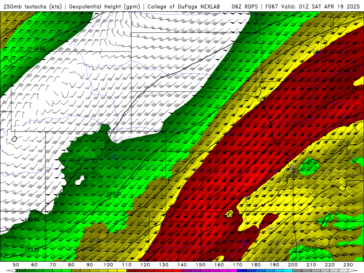Click the "110" value on the color scale

click(x=127, y=265)
